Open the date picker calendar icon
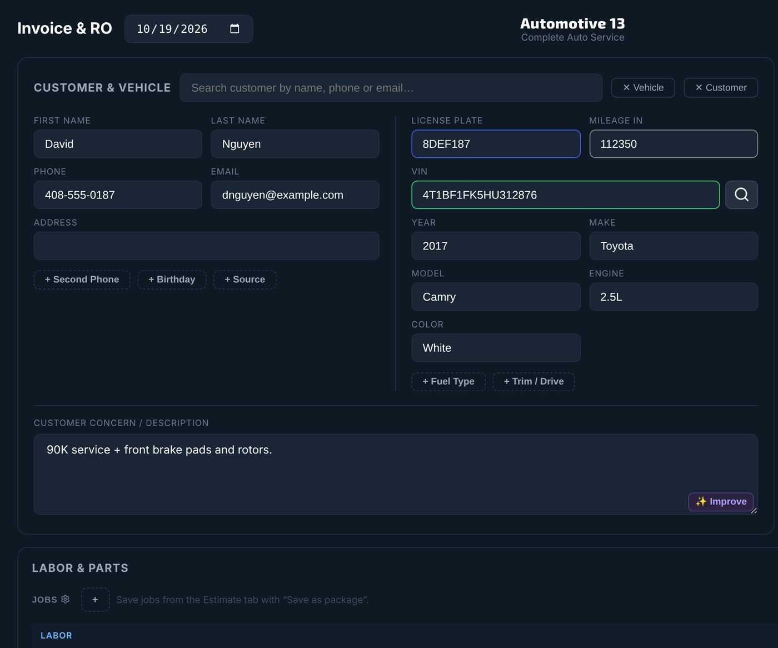This screenshot has height=648, width=778. point(235,29)
